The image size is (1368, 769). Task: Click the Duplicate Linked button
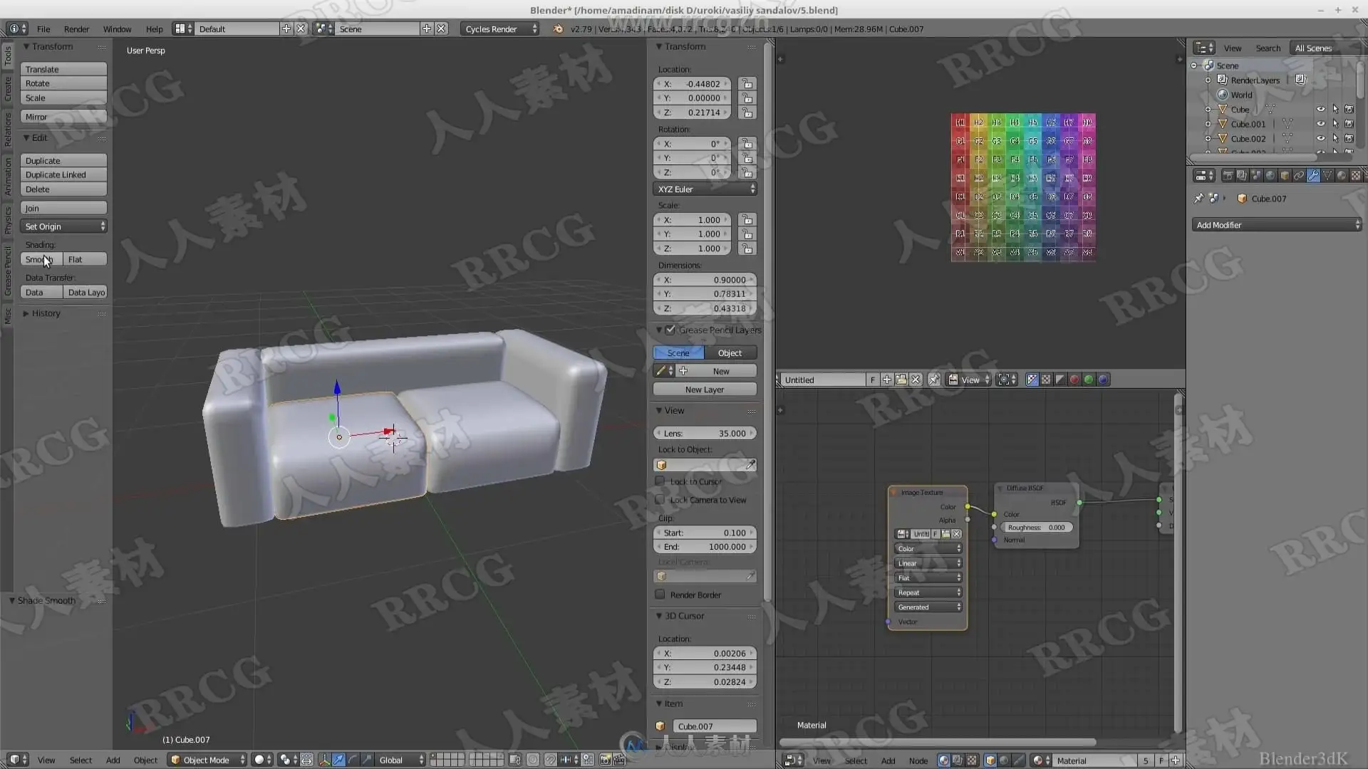(63, 175)
